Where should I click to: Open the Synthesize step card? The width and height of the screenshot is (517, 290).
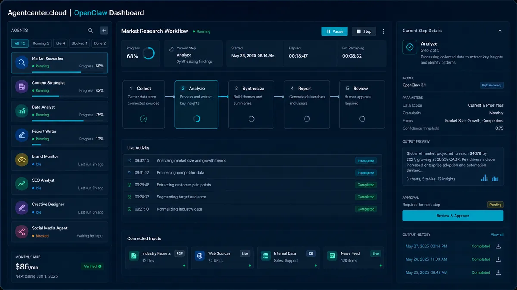[251, 104]
